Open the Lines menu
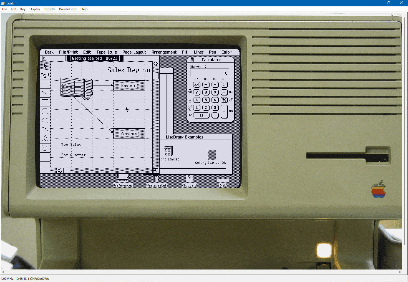 [199, 52]
